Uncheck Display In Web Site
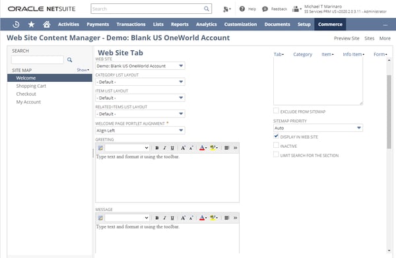The height and width of the screenshot is (258, 396). 276,136
